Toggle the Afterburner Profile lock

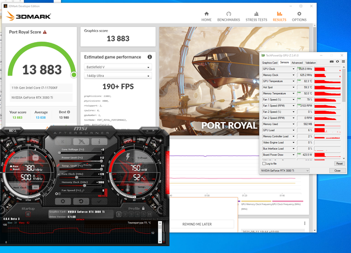pos(143,208)
